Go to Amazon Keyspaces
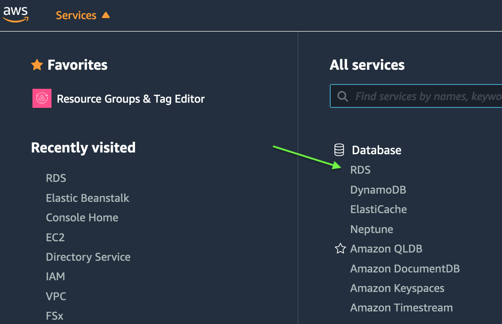The image size is (502, 324). click(397, 288)
